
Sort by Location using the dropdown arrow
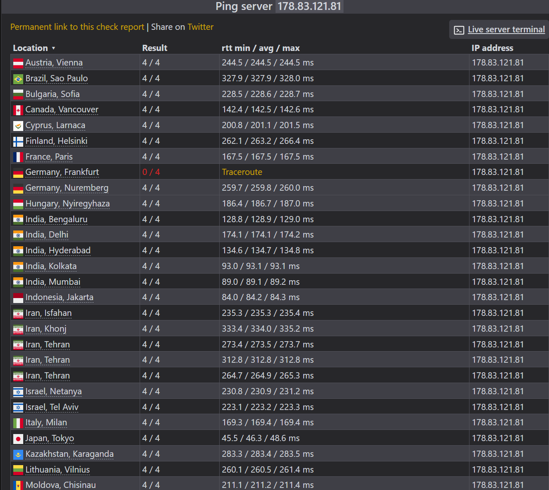point(53,49)
